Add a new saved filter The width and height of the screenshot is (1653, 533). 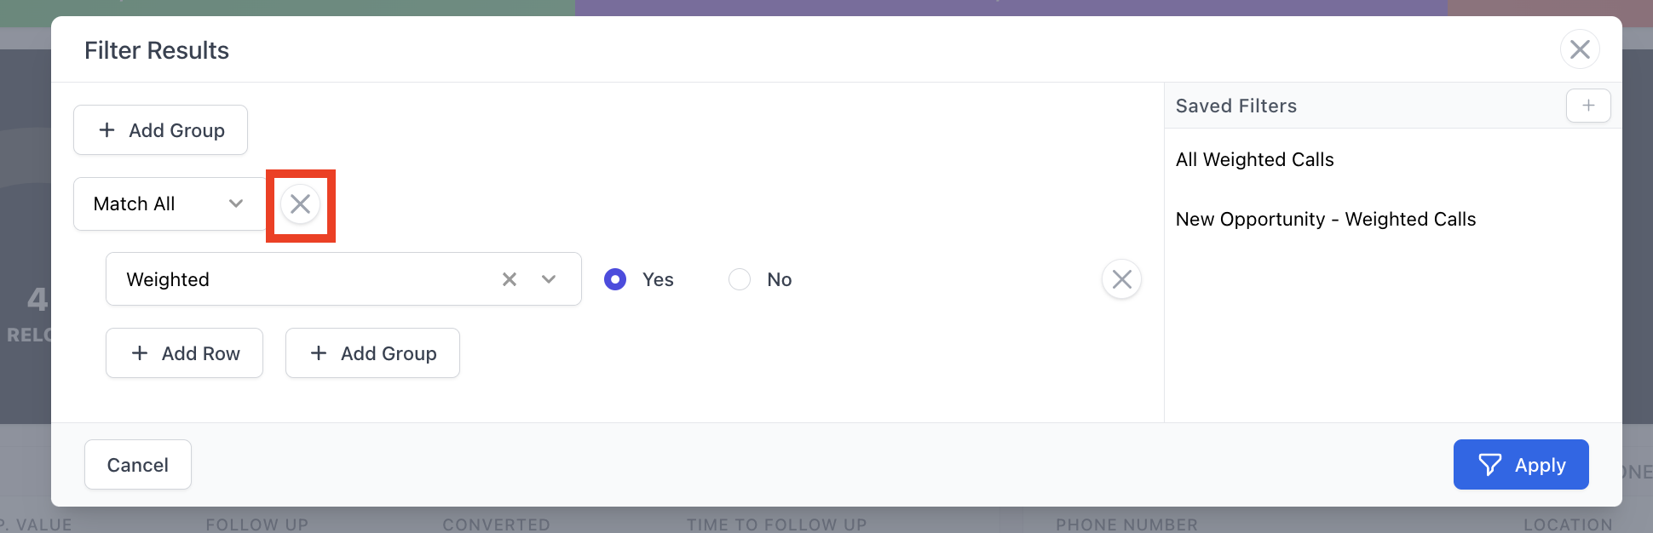click(1587, 106)
